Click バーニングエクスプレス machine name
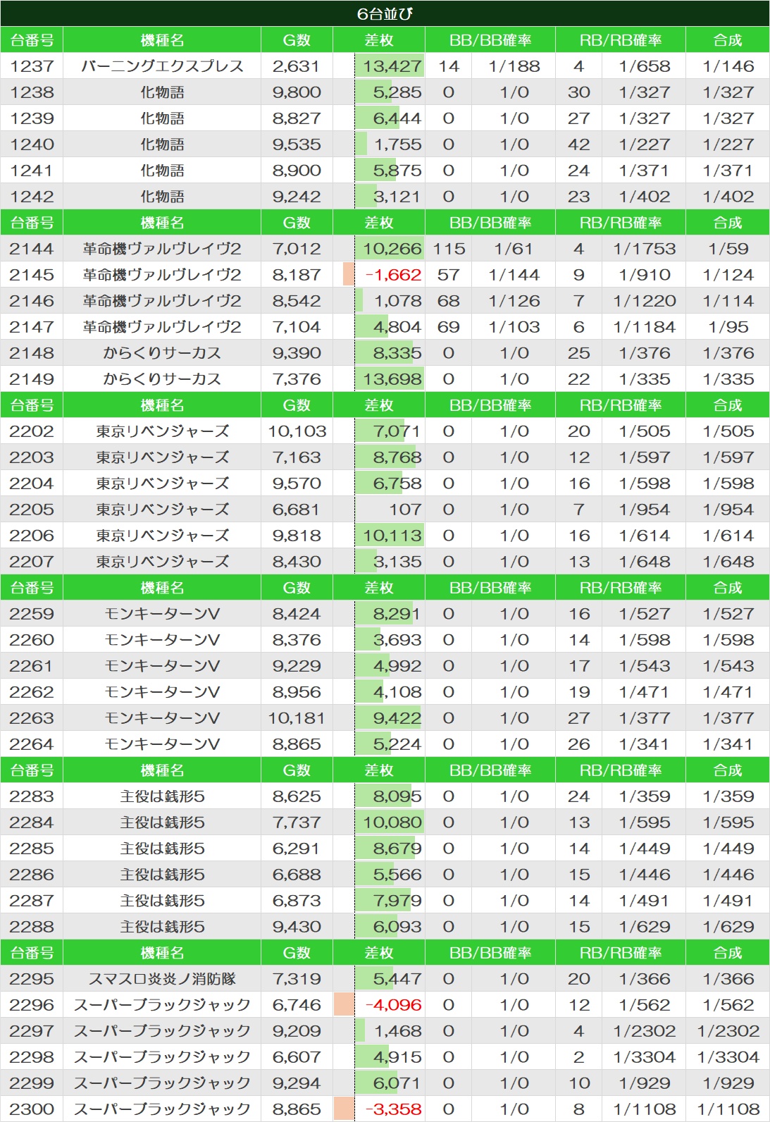 [162, 66]
